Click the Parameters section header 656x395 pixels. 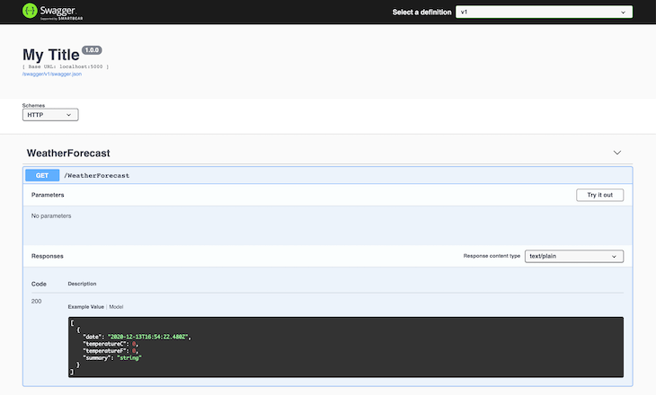tap(48, 195)
